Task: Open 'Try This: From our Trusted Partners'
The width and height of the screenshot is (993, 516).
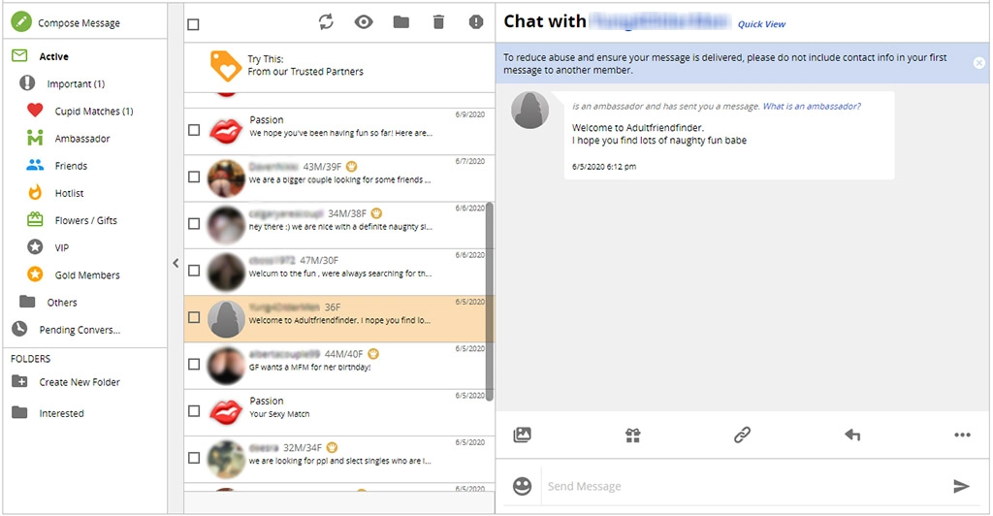Action: (x=339, y=66)
